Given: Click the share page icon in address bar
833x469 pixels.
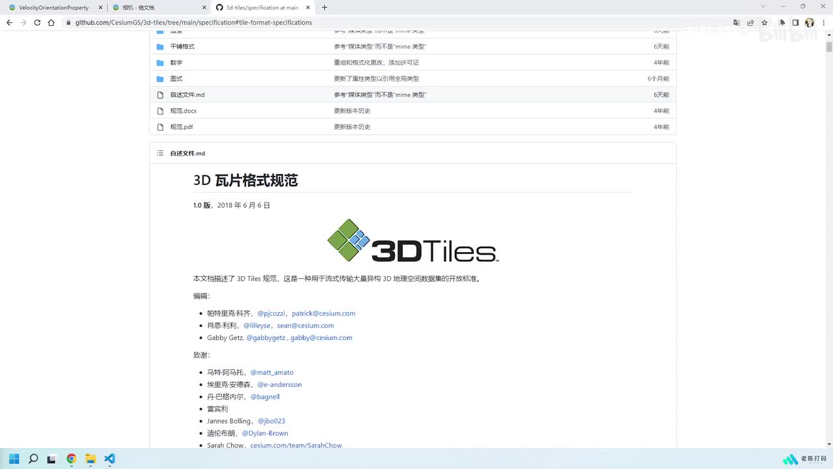Looking at the screenshot, I should coord(750,22).
